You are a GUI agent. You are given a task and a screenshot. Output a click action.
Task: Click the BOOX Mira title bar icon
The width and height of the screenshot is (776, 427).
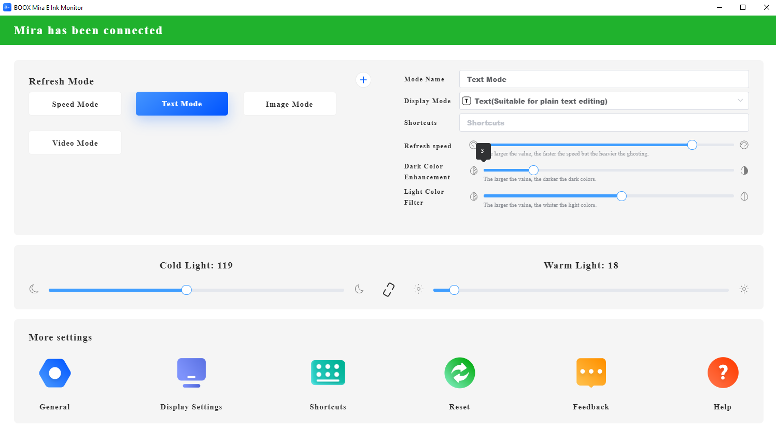[6, 7]
